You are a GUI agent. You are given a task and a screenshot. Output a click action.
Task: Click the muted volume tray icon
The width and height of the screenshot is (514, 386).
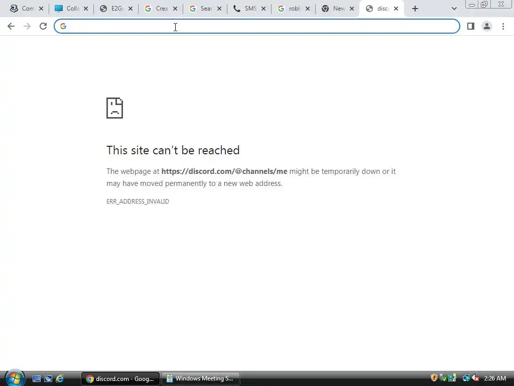point(475,378)
